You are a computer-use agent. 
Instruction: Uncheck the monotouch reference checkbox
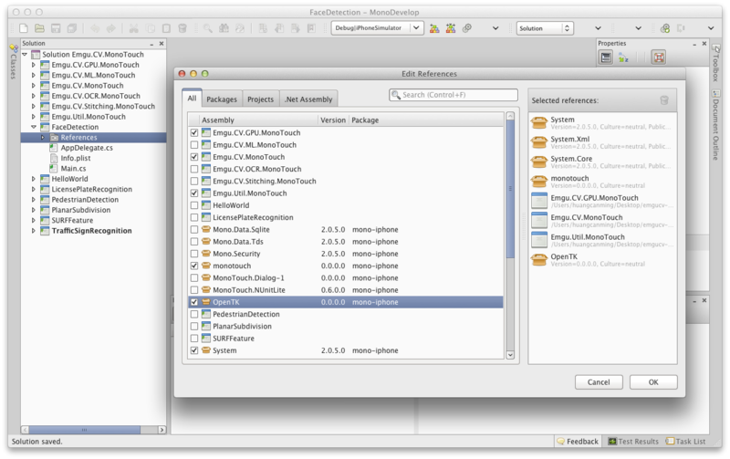[194, 266]
